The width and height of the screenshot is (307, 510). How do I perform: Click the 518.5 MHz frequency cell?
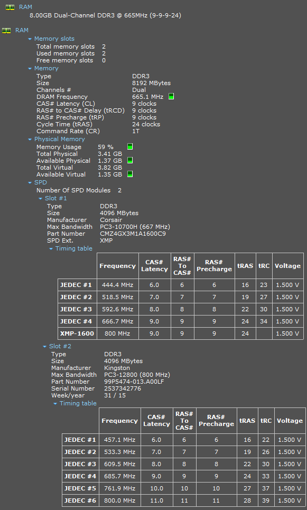(x=118, y=297)
